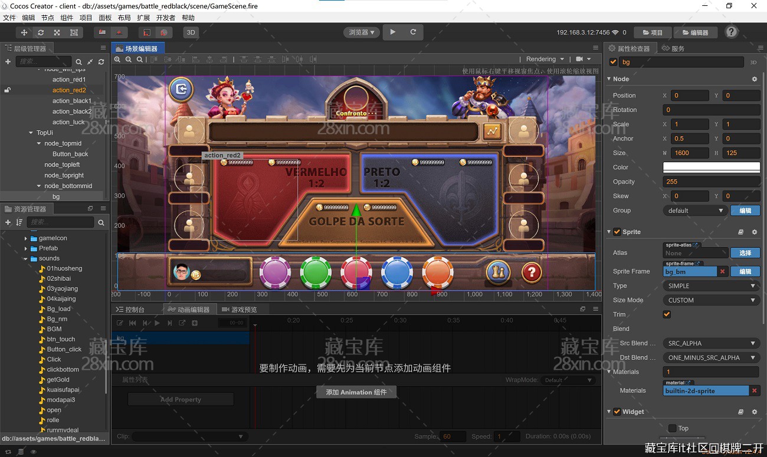Click the white Color swatch

(711, 167)
